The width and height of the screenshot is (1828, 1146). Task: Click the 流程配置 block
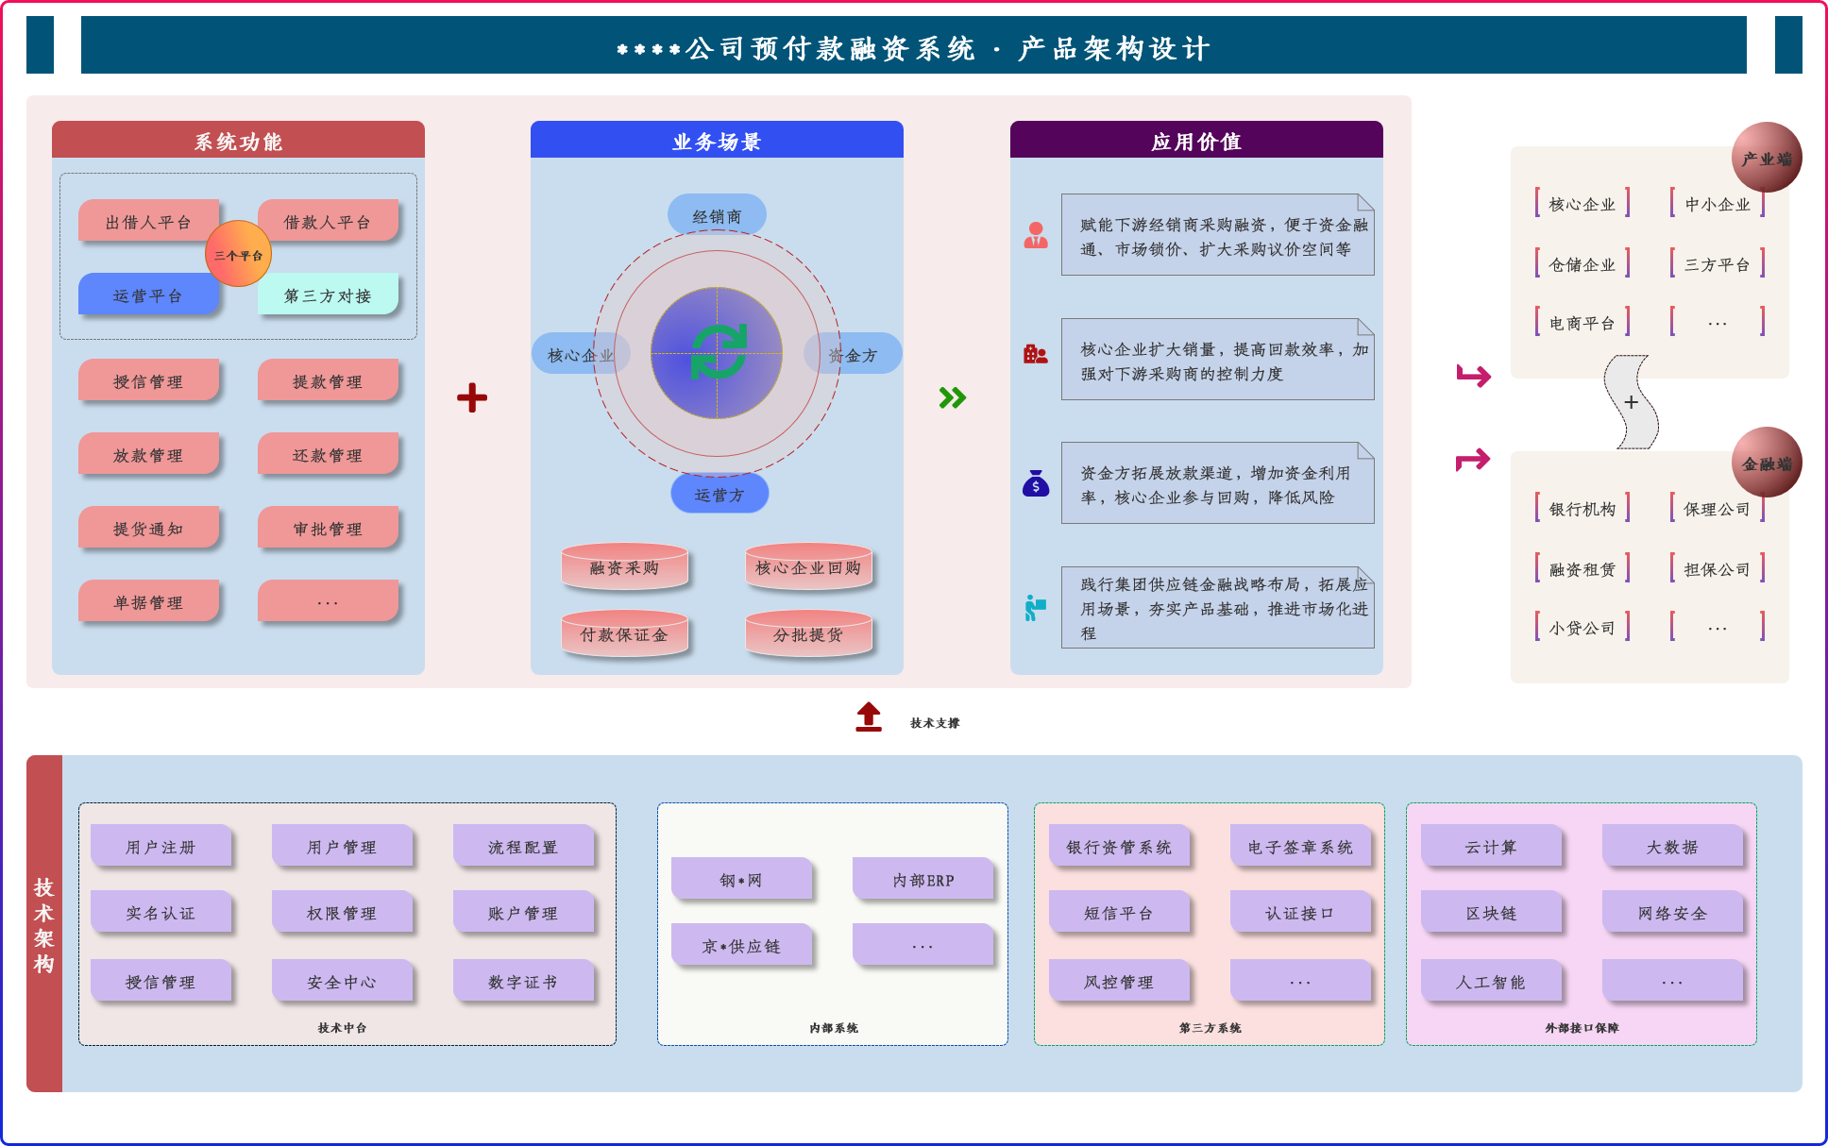point(523,846)
